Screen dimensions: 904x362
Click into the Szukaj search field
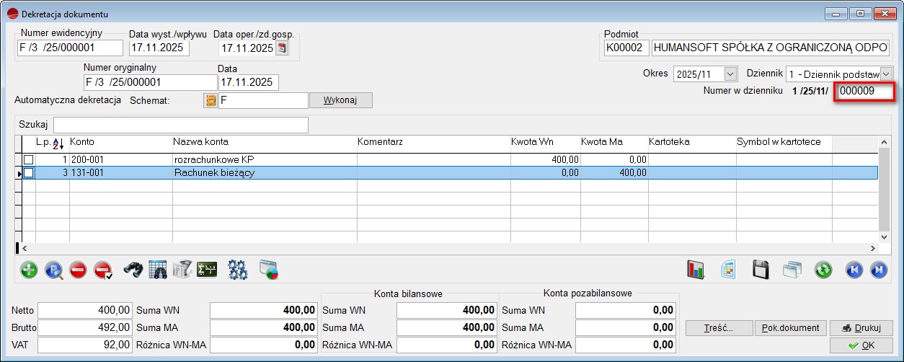(x=180, y=125)
